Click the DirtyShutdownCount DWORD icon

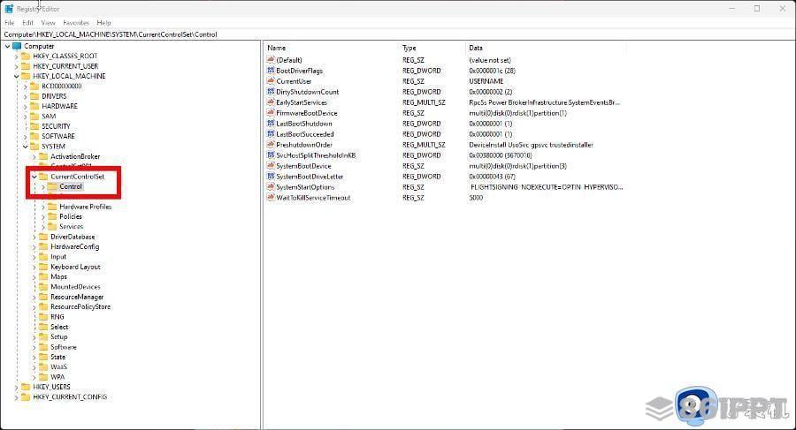(271, 92)
